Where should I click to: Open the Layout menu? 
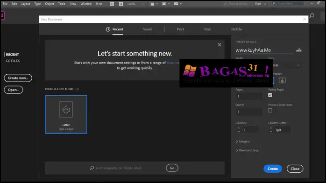click(25, 4)
